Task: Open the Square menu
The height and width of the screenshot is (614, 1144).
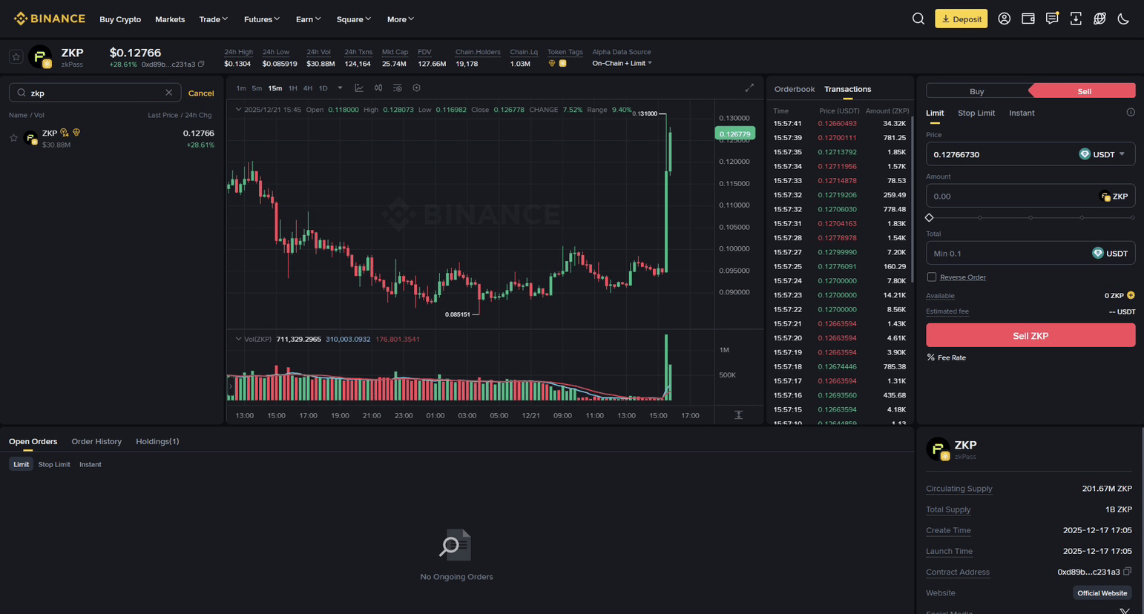Action: click(x=353, y=19)
